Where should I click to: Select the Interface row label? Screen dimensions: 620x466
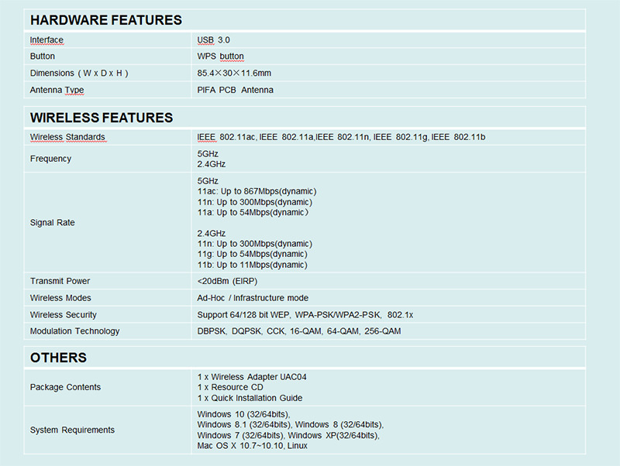click(46, 39)
